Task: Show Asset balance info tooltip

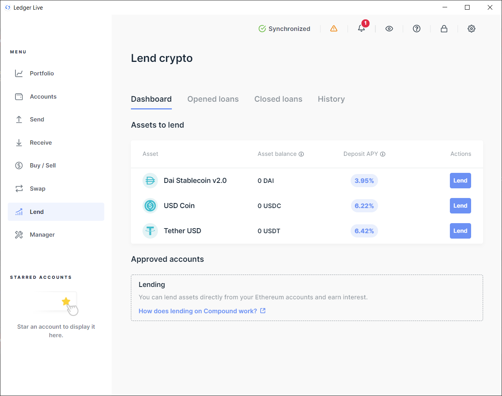Action: pyautogui.click(x=301, y=154)
